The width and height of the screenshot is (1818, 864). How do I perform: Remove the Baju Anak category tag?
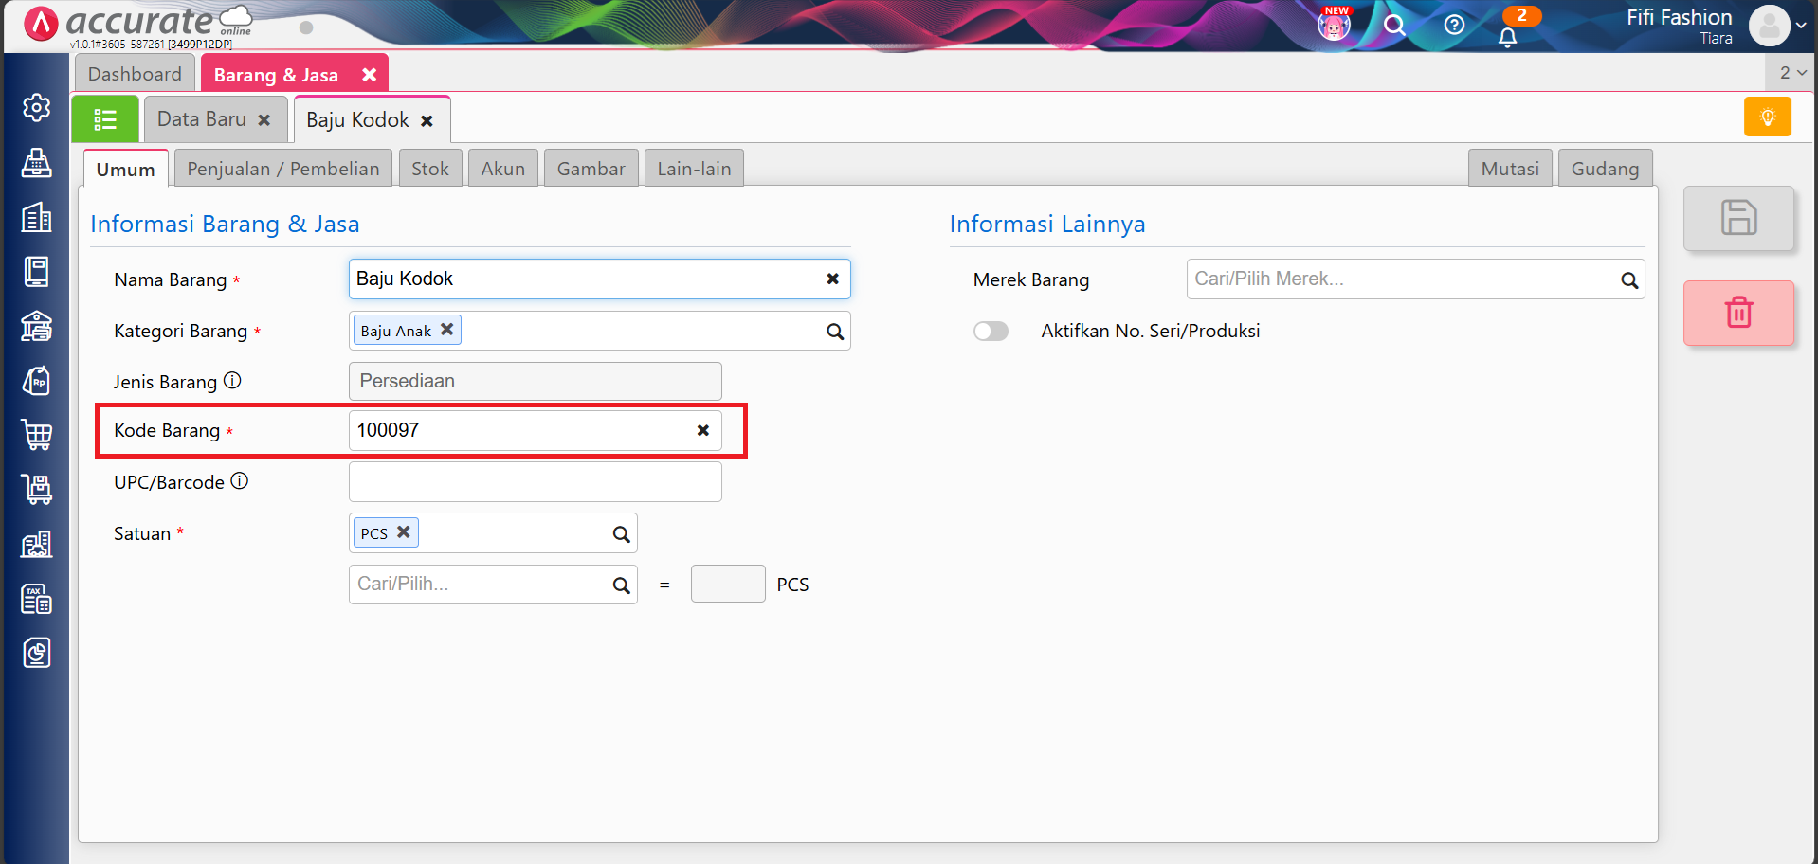[x=446, y=330]
